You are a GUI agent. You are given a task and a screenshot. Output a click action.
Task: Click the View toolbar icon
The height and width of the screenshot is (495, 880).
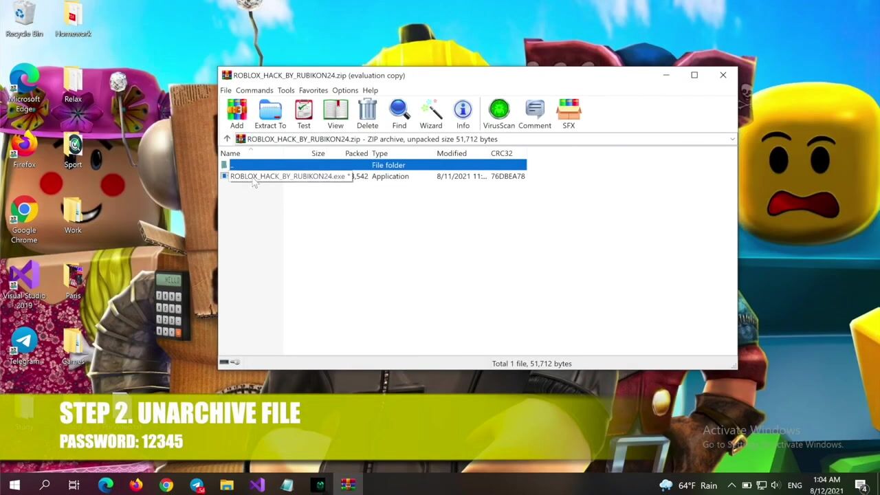[335, 114]
